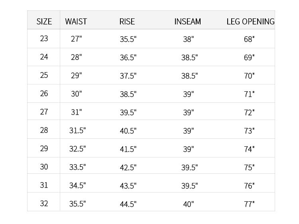
Task: Click the 77" leg opening value
Action: 249,204
